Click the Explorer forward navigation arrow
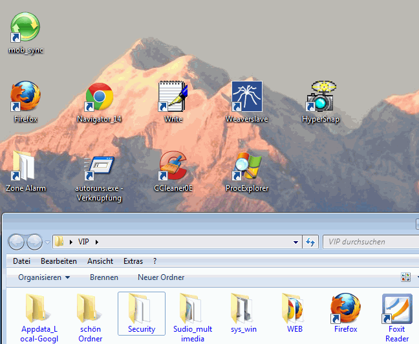419x344 pixels. (x=34, y=242)
